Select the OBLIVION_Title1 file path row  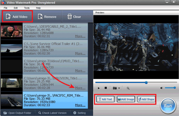(x=55, y=83)
